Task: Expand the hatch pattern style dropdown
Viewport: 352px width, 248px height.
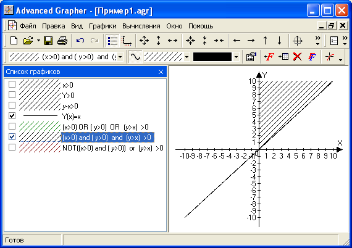Action: [186, 57]
